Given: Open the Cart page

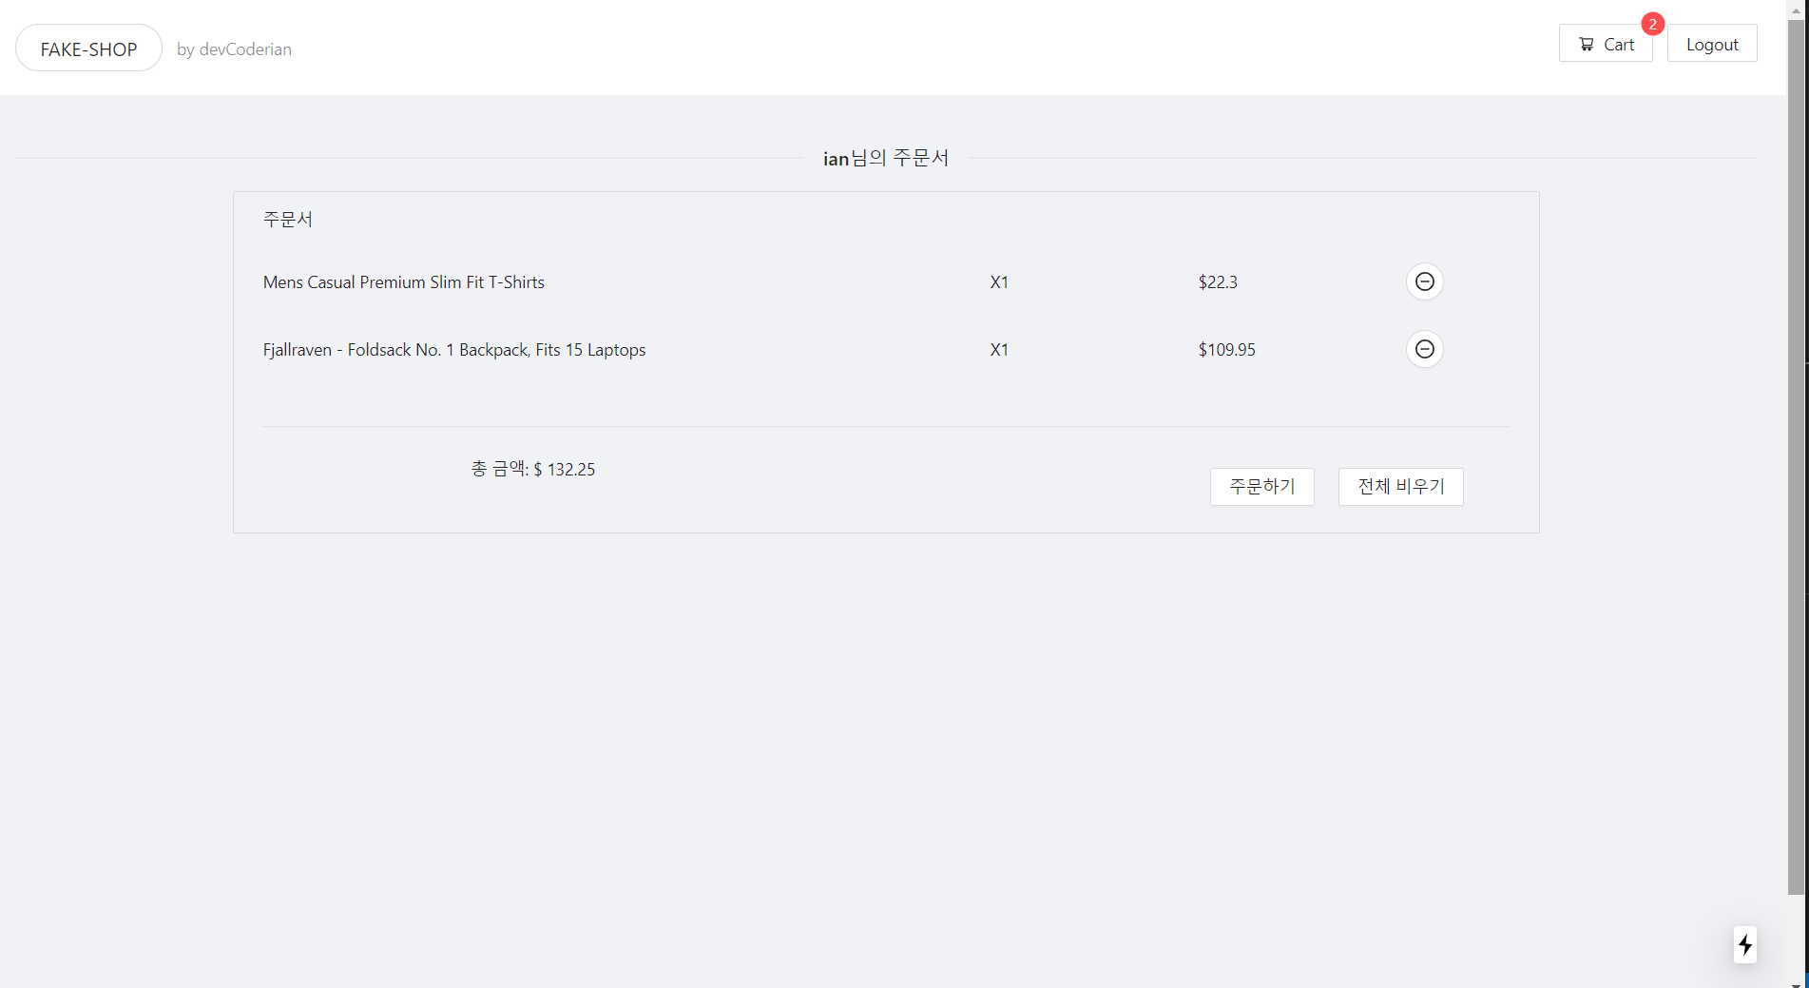Looking at the screenshot, I should click(x=1606, y=44).
